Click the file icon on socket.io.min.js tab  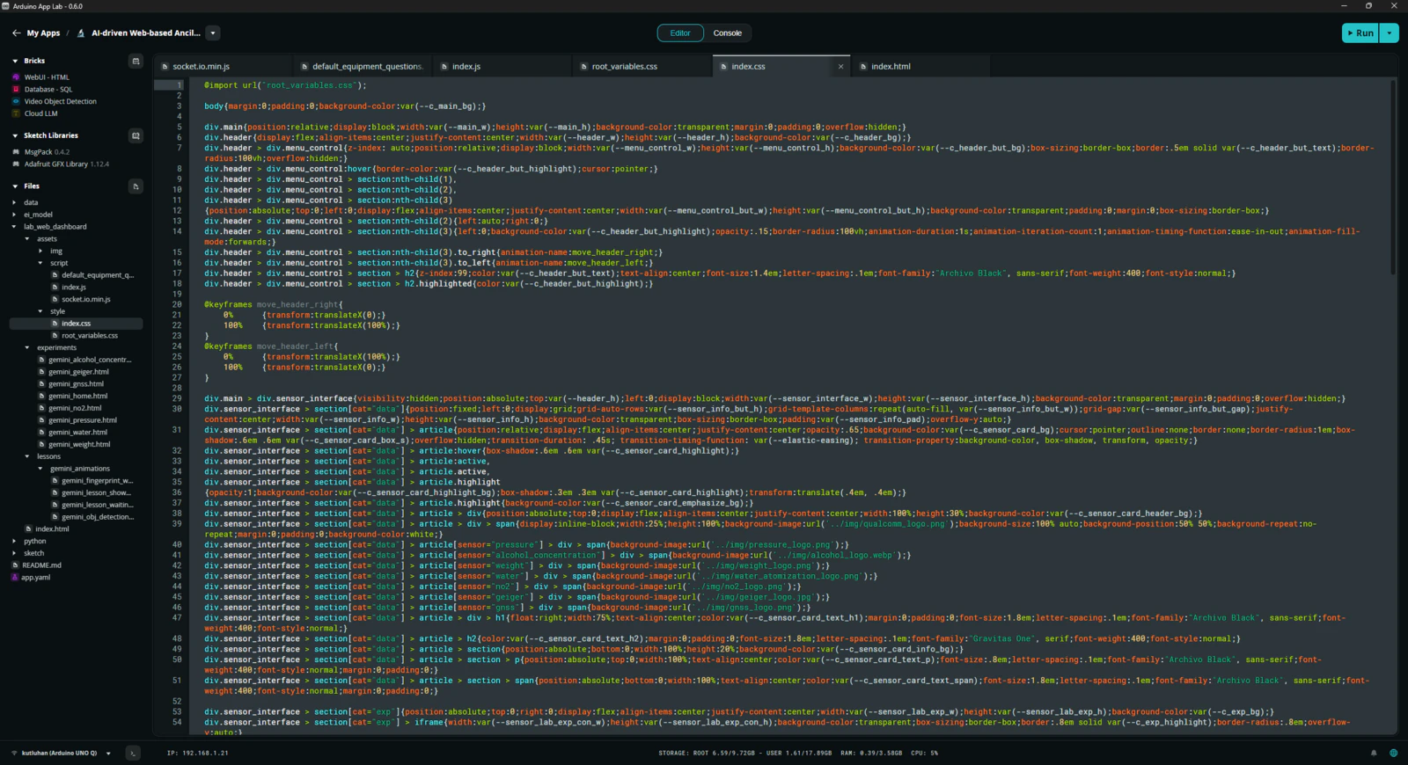click(165, 67)
